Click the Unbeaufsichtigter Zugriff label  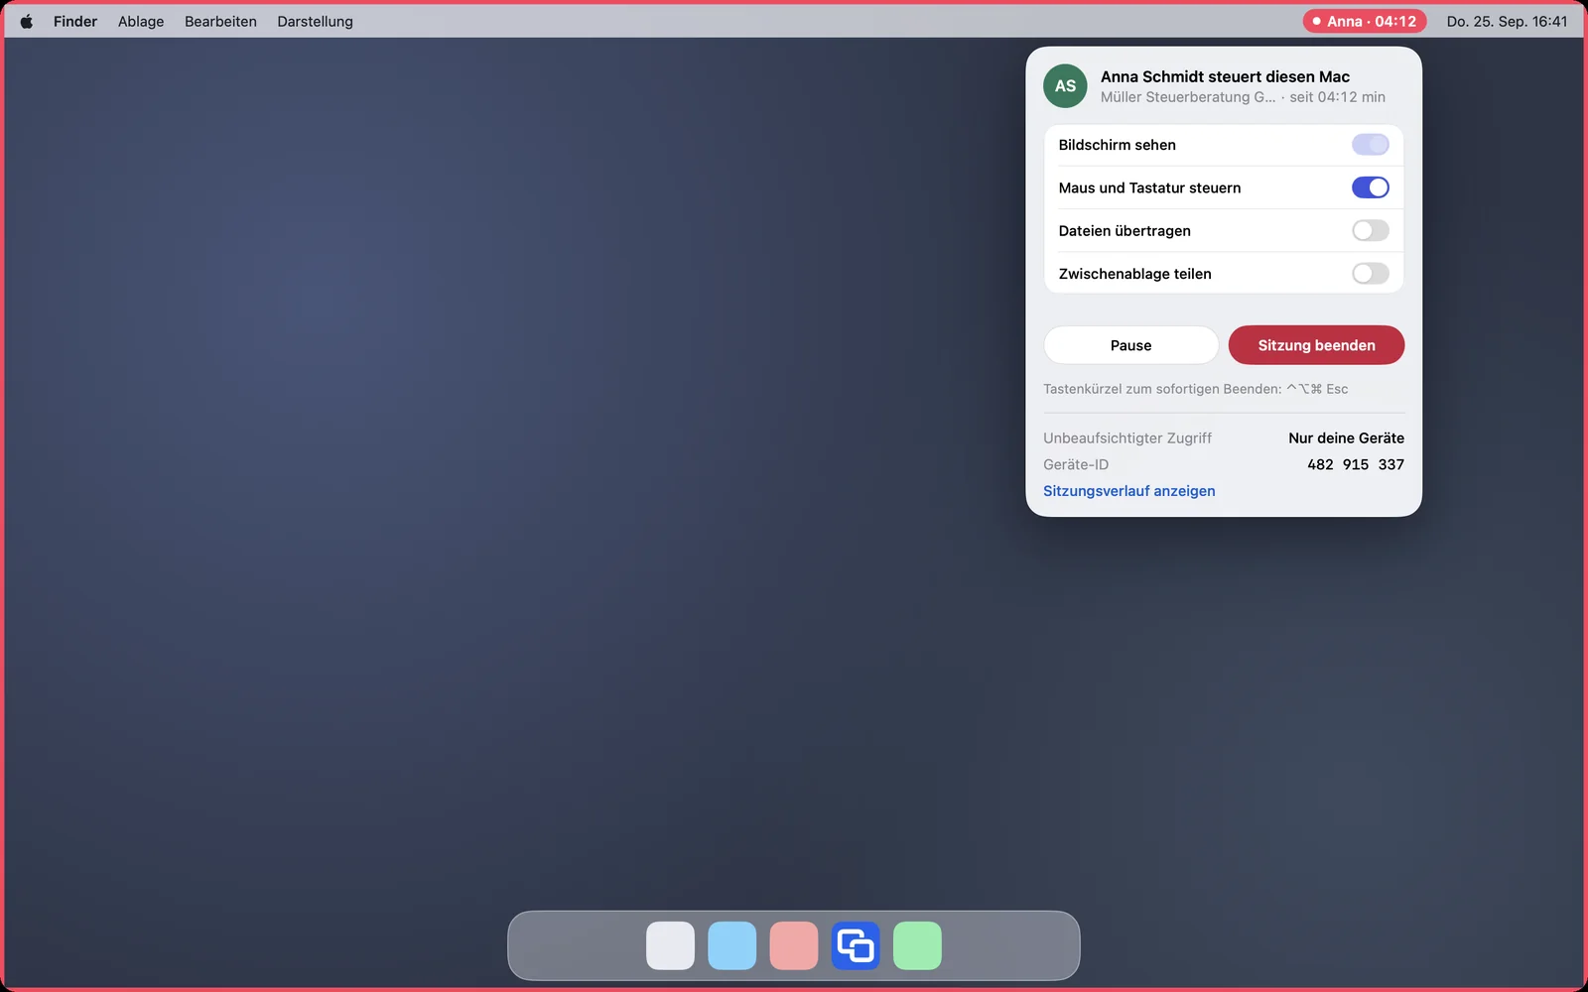point(1127,437)
